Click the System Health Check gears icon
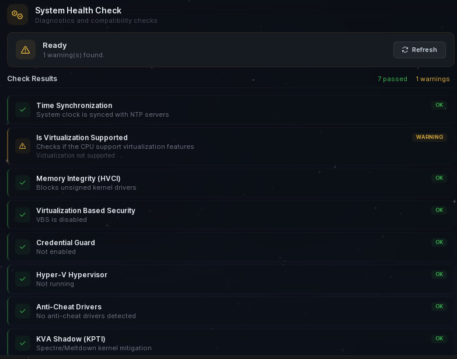Screen dimensions: 457x359 [x=18, y=15]
